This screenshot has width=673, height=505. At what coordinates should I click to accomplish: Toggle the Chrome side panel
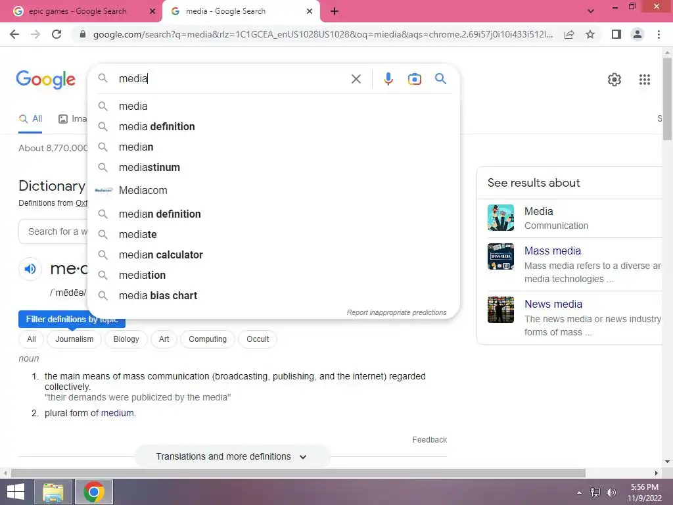click(616, 34)
